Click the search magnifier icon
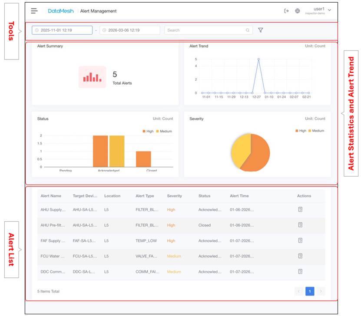Screen dimensions: 361x316 (x=248, y=30)
